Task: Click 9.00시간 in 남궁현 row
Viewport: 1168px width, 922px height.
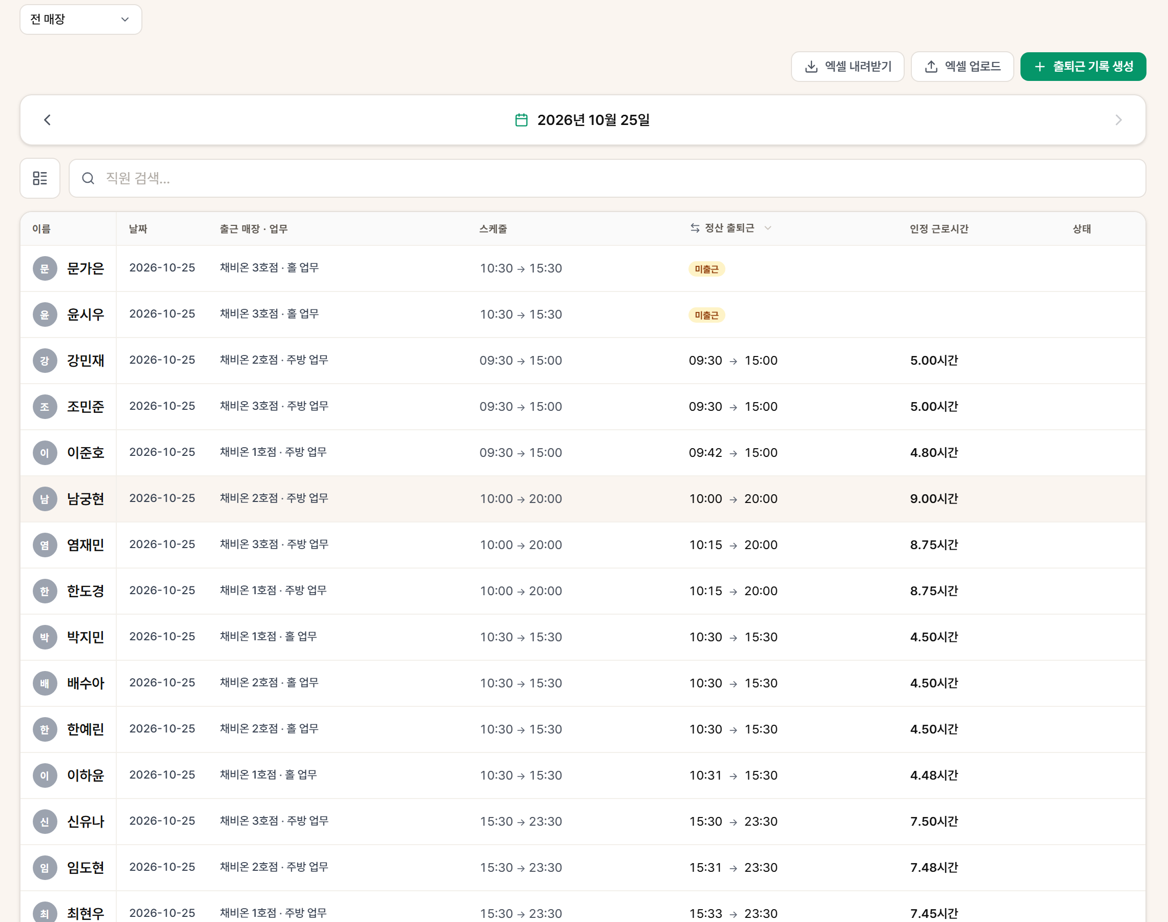Action: coord(934,499)
